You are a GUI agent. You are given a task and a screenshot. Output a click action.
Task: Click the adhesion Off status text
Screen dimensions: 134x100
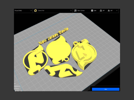[111, 11]
